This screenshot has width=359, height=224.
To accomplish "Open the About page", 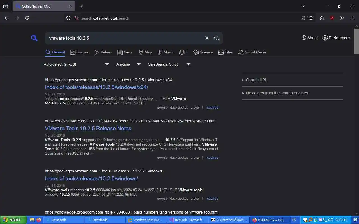I will 310,38.
